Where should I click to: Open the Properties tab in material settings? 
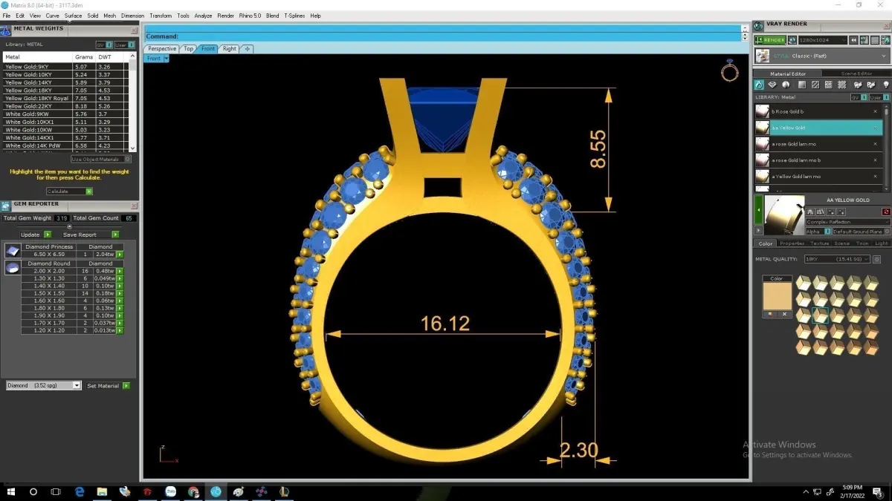[x=792, y=243]
